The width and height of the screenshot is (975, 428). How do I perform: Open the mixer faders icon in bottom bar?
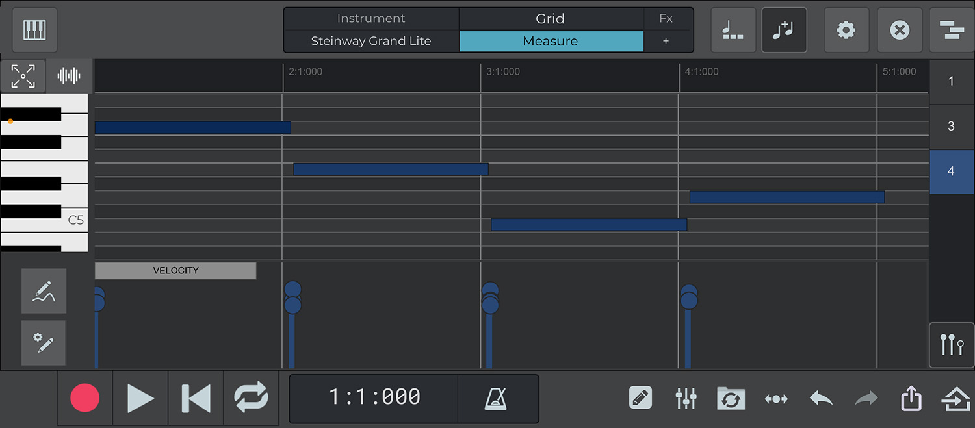click(686, 398)
